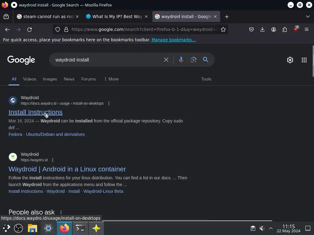
Task: Show site security padlock info
Action: coord(66,30)
